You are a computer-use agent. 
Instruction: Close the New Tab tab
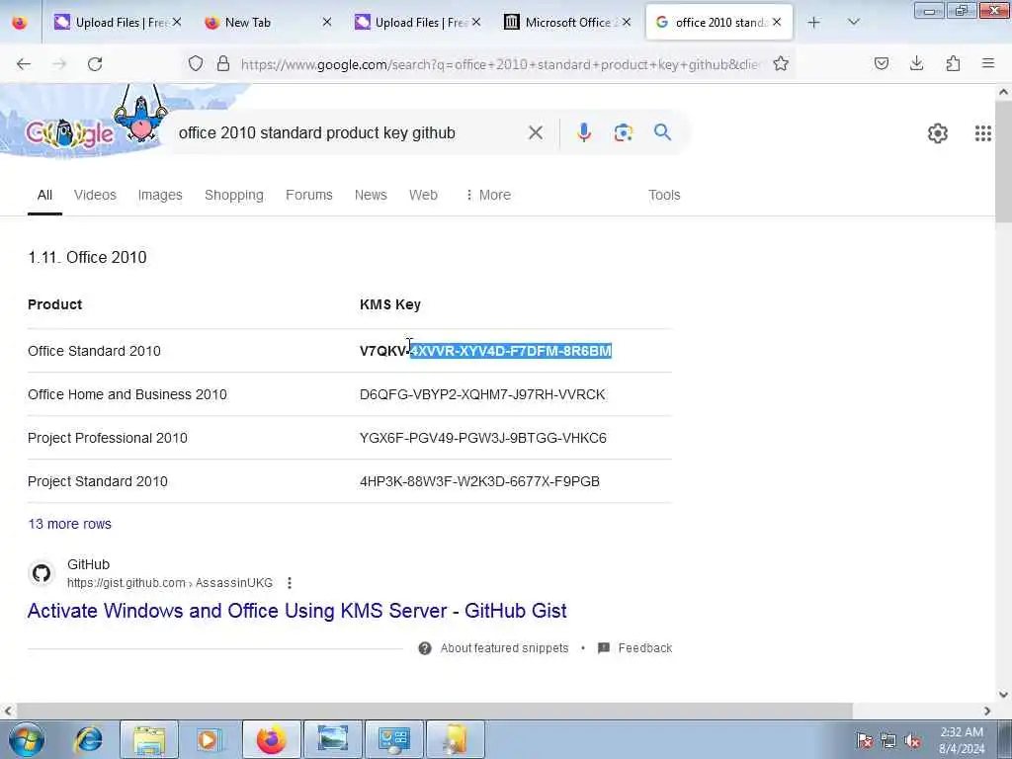point(327,23)
